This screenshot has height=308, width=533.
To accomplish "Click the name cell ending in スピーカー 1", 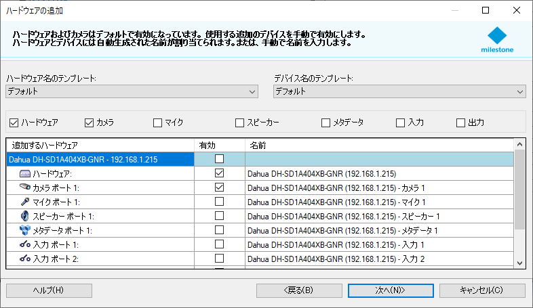I will [x=379, y=217].
